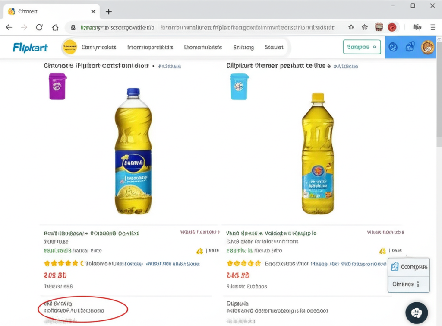The height and width of the screenshot is (326, 442).
Task: Open the Sponsored dropdown in the navbar
Action: 362,46
